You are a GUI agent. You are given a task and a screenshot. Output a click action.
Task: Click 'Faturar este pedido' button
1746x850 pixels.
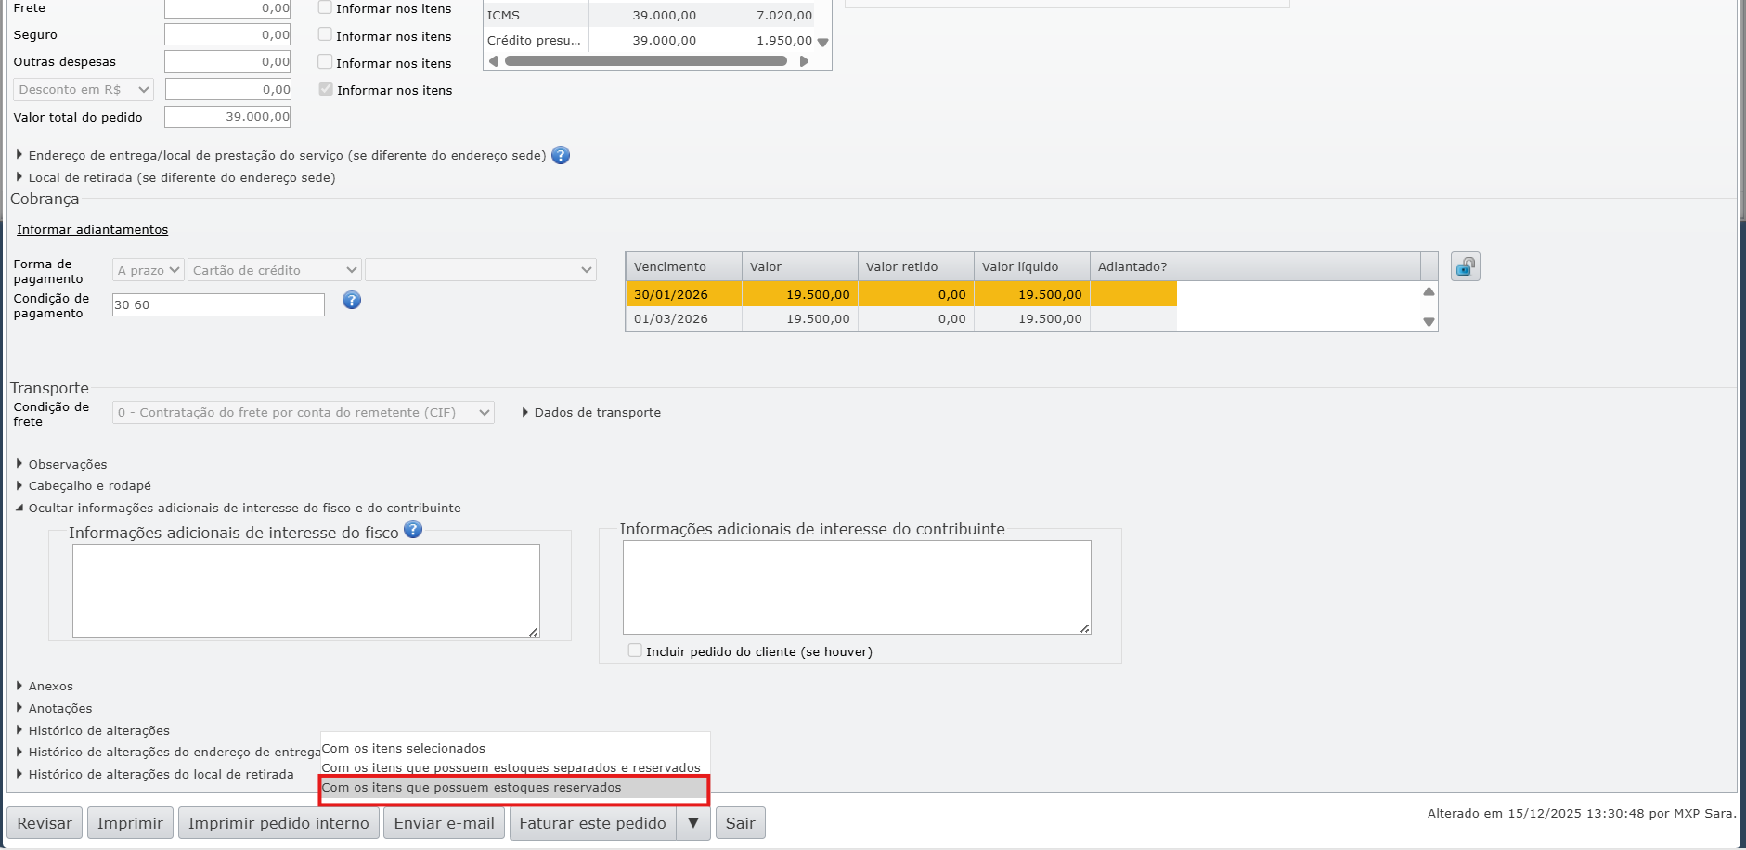[593, 823]
